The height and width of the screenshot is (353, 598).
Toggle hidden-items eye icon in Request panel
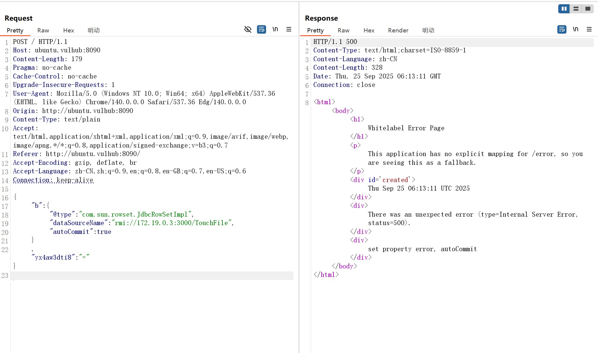point(248,29)
